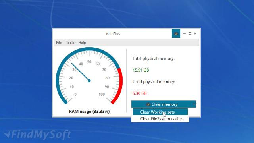Click the RAM monitor icon in title bar
Image resolution: width=254 pixels, height=143 pixels.
tap(176, 33)
